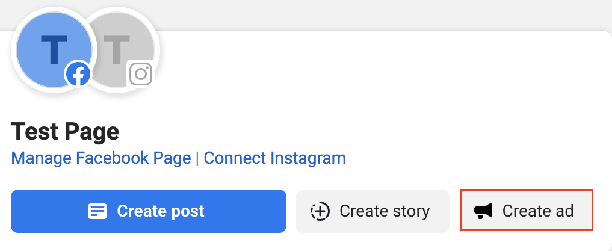
Task: Click the Test Page title heading
Action: click(x=65, y=131)
